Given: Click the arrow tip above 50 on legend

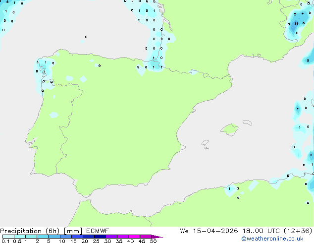Looking at the screenshot, I should coord(157,237).
